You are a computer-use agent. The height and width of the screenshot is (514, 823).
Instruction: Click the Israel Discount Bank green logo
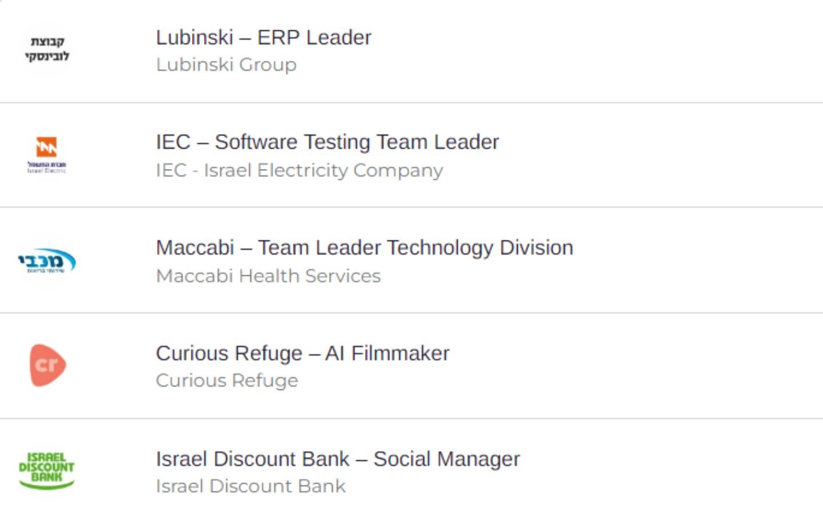[x=47, y=471]
